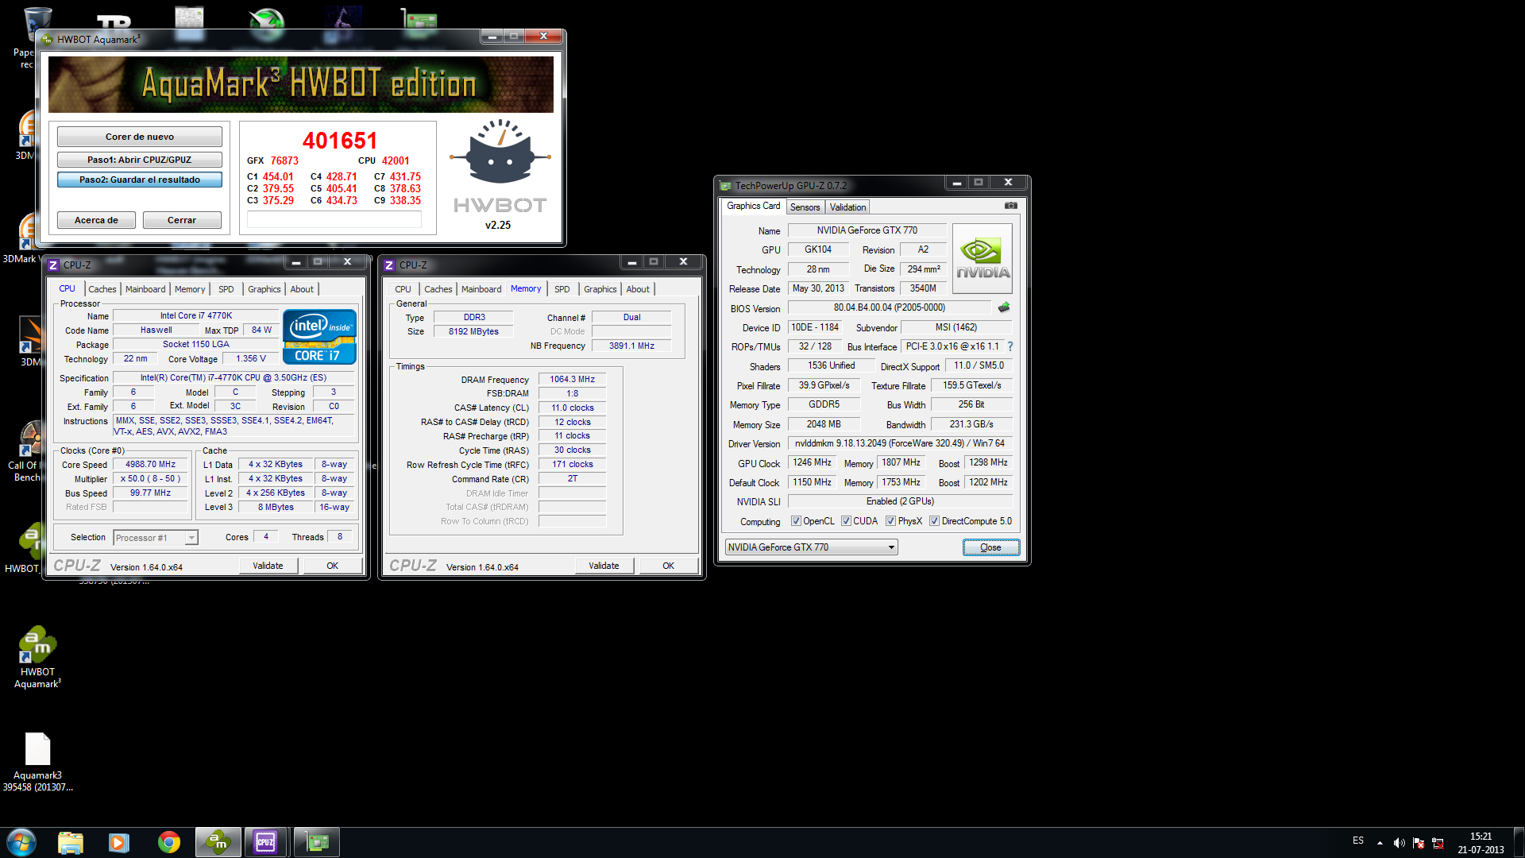The width and height of the screenshot is (1525, 858).
Task: Click the Multiplier value x 50.0
Action: pos(150,478)
